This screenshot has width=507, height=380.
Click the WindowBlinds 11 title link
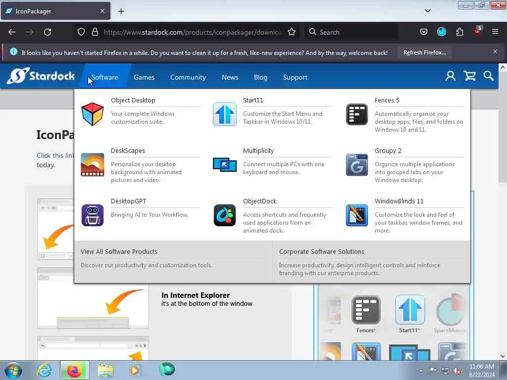(x=399, y=201)
